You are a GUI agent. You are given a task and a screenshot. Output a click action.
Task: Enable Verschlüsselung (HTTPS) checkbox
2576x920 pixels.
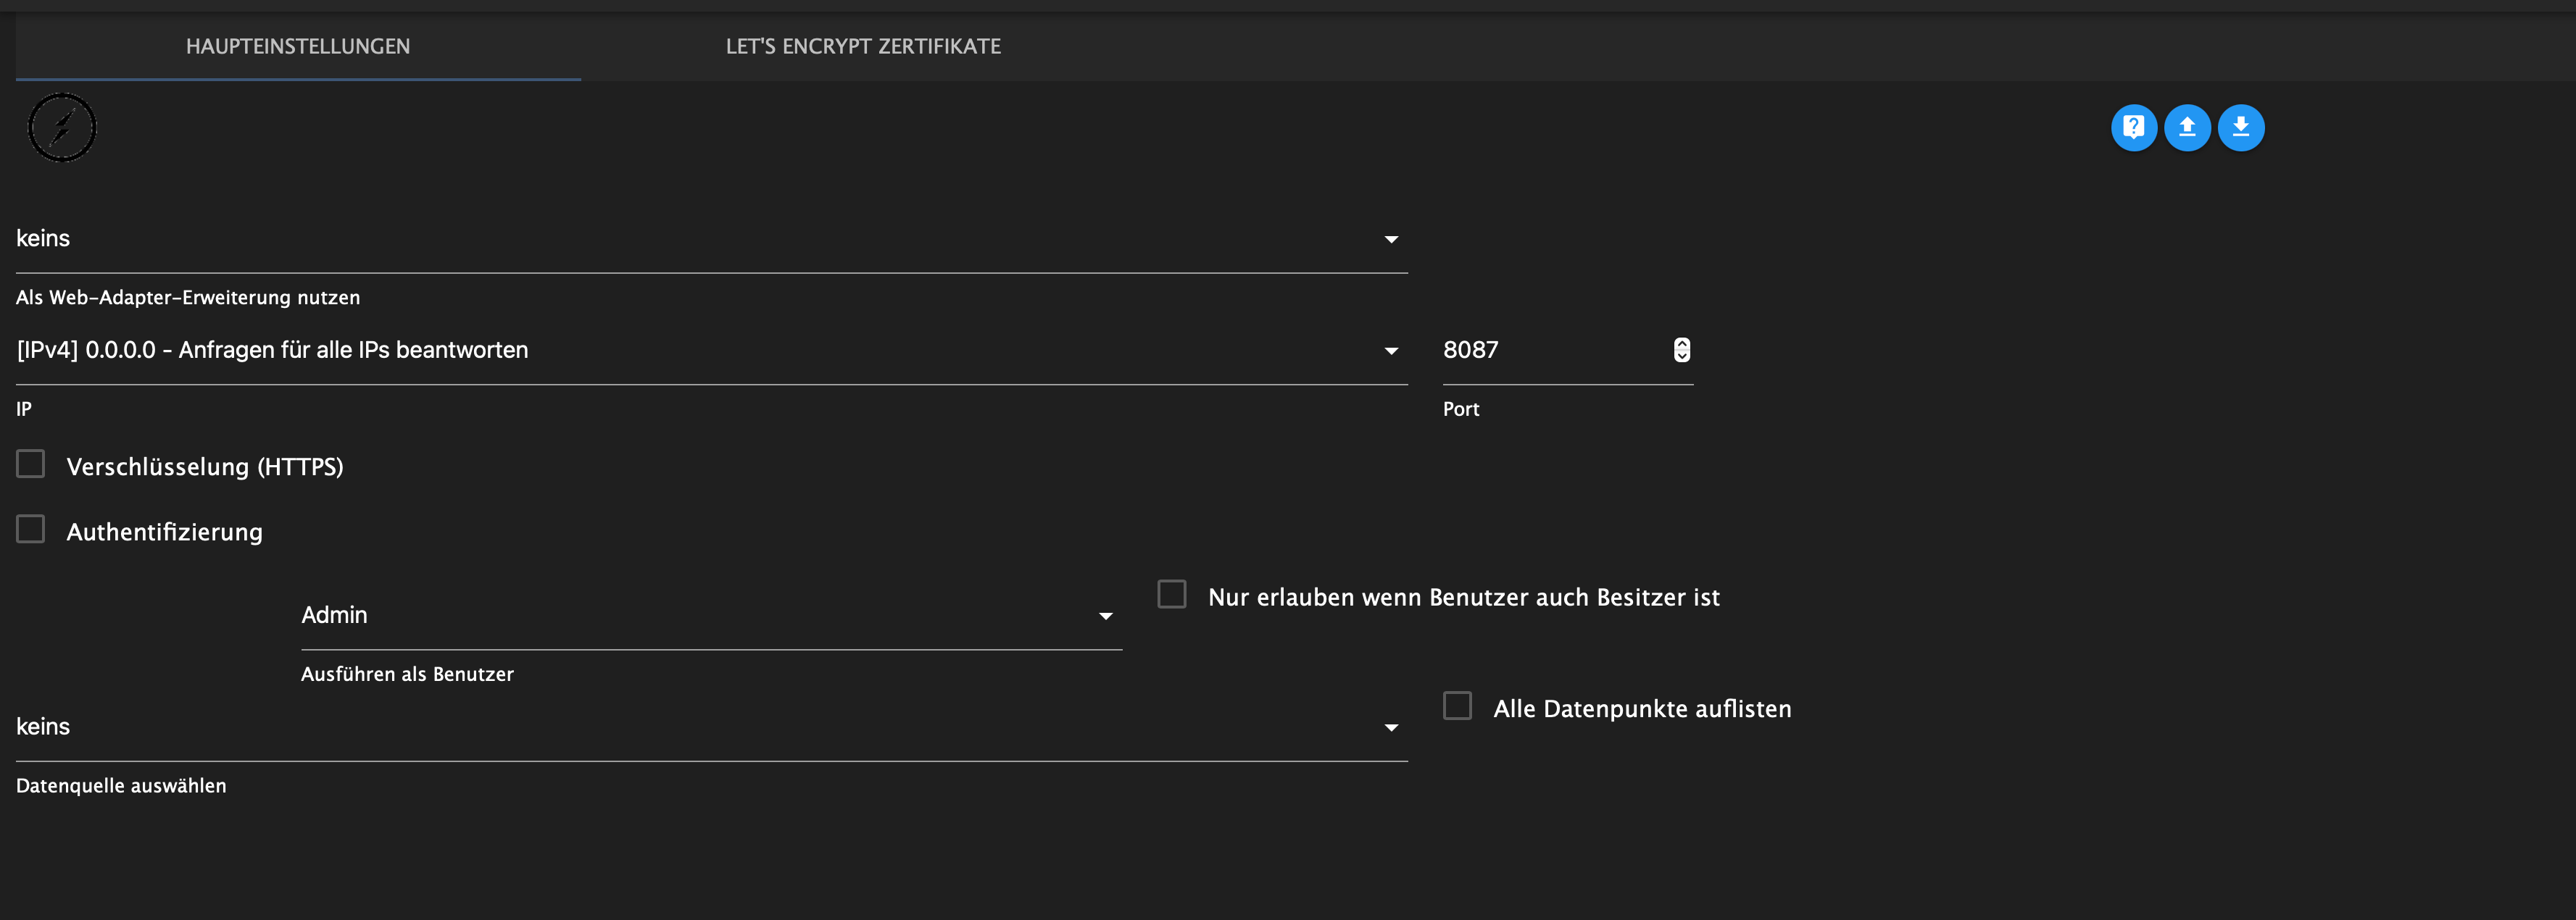31,464
